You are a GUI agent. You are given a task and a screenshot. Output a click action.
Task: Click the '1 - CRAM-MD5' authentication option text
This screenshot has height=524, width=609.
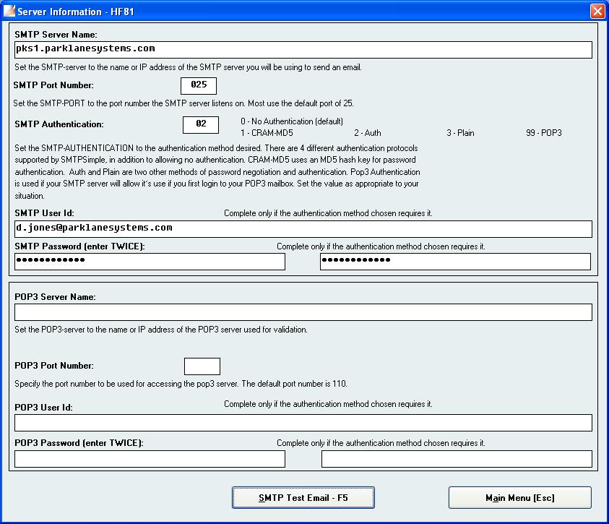267,134
